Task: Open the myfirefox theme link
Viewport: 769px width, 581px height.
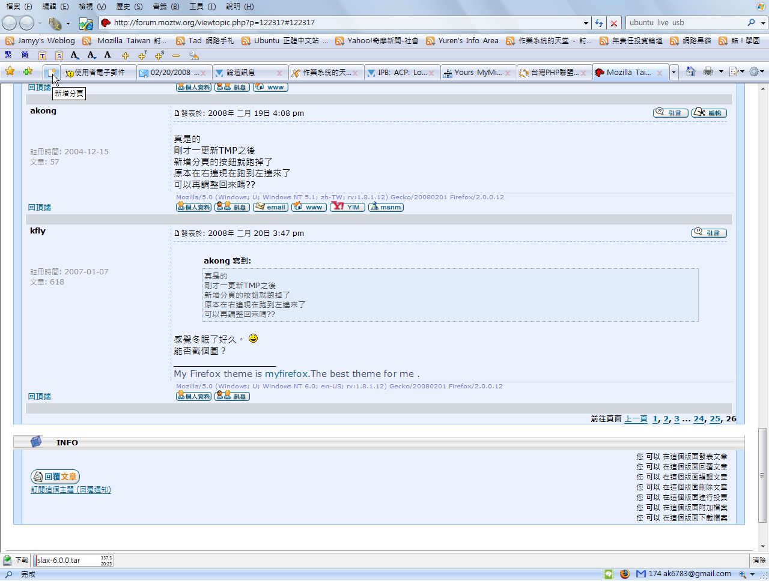Action: [286, 373]
